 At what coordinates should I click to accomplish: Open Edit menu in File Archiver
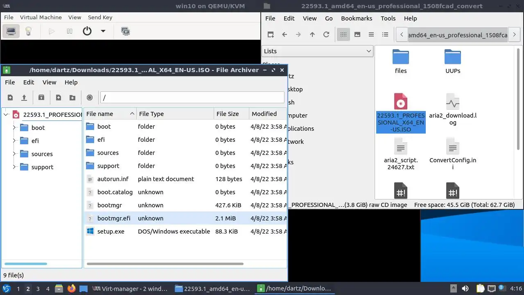[29, 82]
